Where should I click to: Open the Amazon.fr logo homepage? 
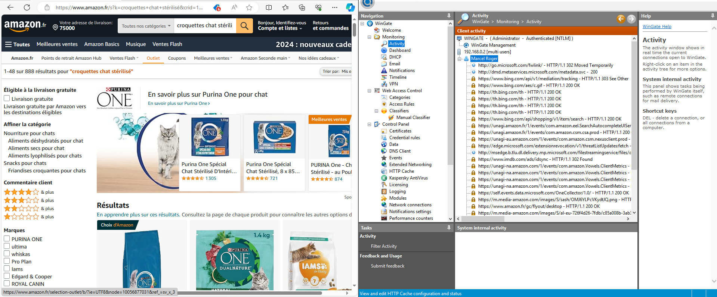click(25, 26)
